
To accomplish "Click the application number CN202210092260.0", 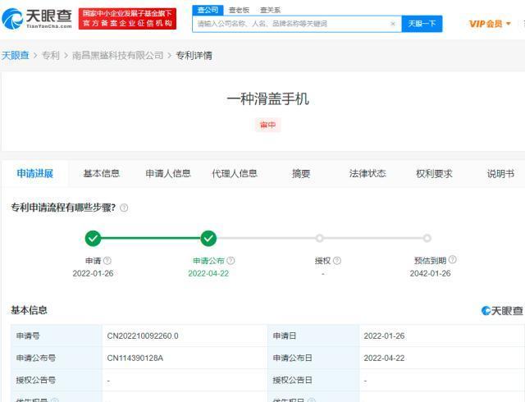I will [x=143, y=336].
